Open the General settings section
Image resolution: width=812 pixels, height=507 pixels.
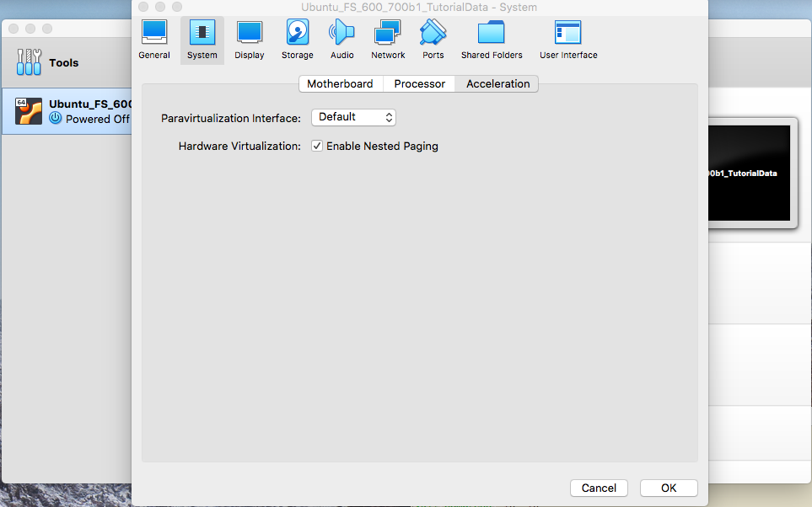tap(154, 40)
